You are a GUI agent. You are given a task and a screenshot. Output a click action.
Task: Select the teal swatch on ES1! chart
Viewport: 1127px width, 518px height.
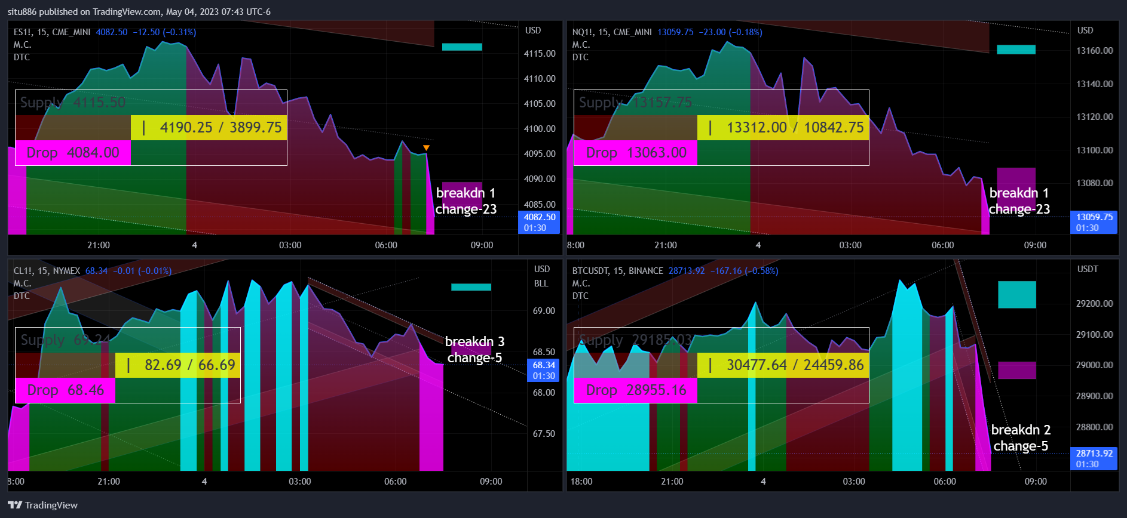[462, 47]
